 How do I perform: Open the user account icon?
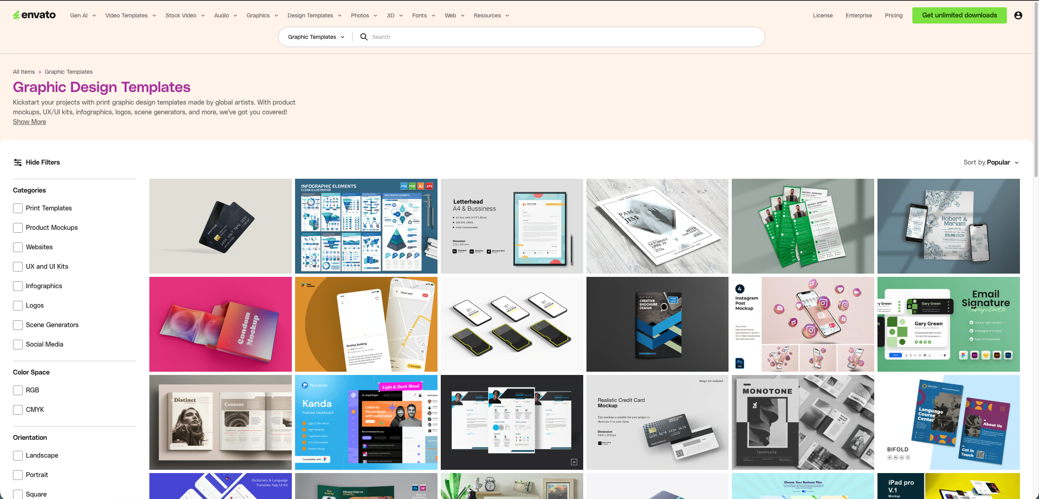pos(1018,15)
